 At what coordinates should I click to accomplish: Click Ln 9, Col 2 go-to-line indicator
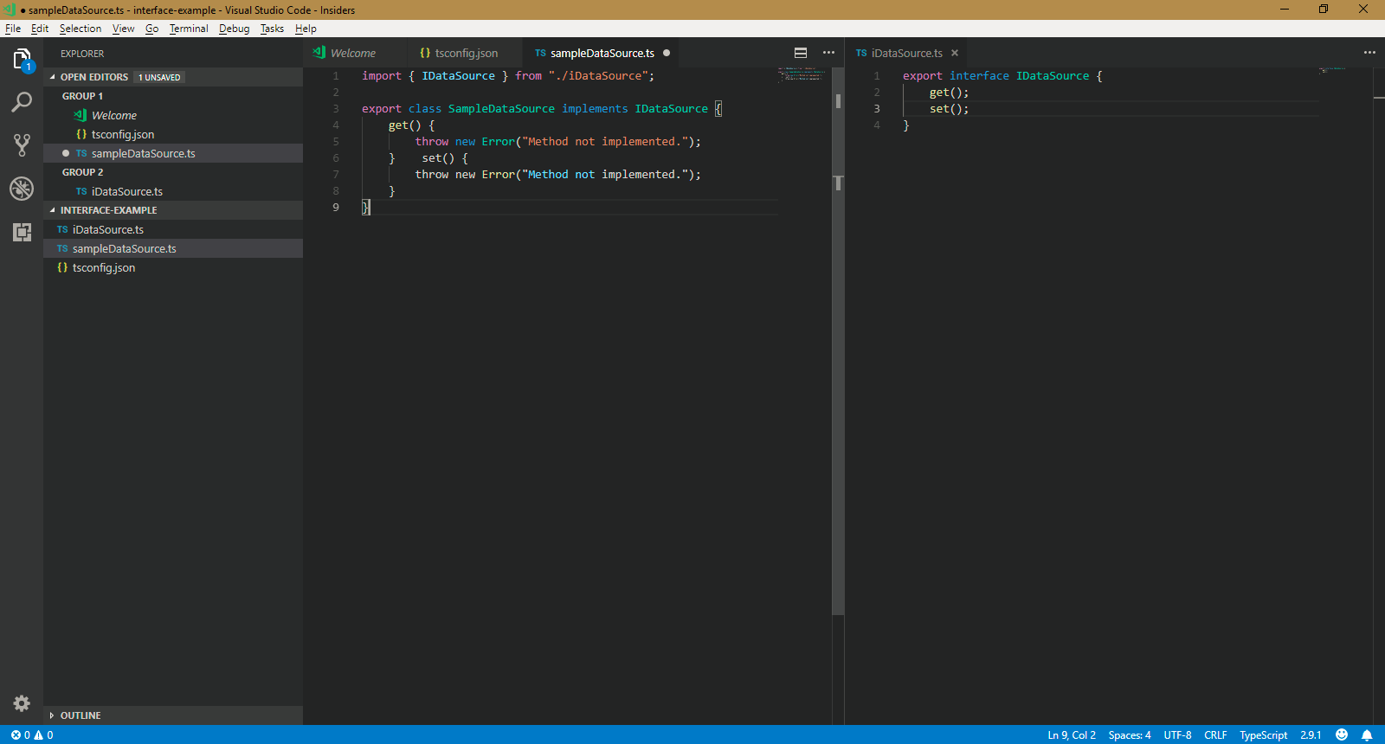pyautogui.click(x=1072, y=734)
